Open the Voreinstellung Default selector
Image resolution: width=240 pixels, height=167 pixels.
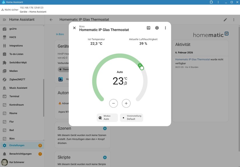(132, 118)
